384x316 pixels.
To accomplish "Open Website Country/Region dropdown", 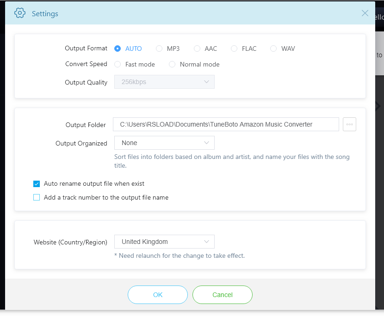I will (164, 242).
